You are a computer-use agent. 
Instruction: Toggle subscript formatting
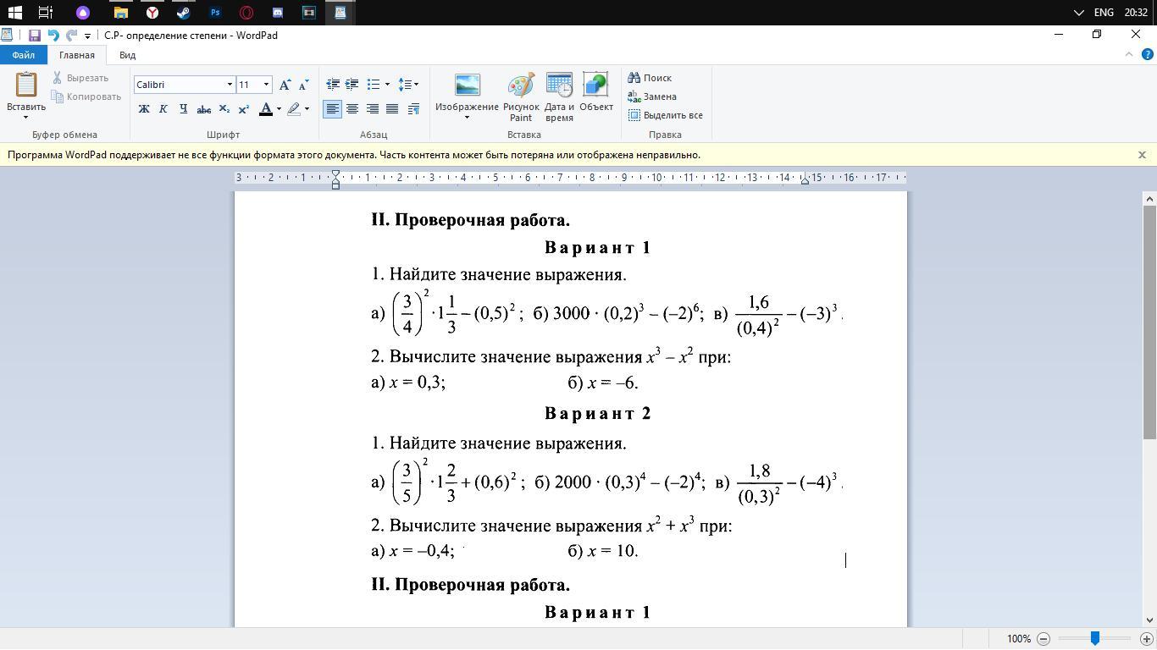(224, 109)
